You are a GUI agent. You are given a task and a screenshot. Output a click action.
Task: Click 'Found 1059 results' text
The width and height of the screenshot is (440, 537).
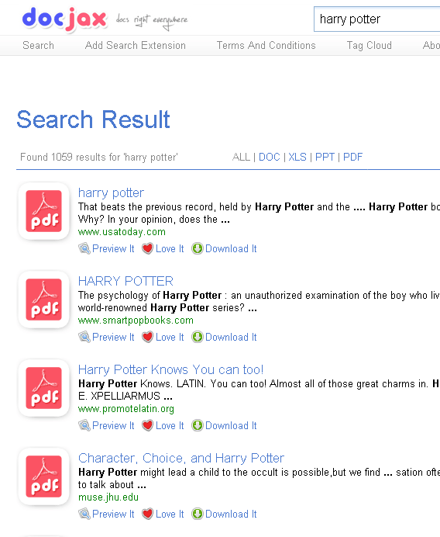click(99, 157)
